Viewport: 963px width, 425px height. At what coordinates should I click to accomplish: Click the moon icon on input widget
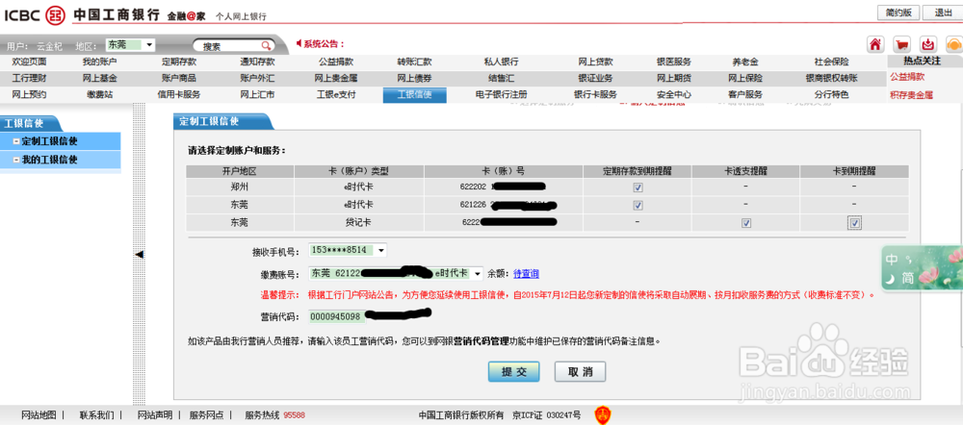coord(891,279)
